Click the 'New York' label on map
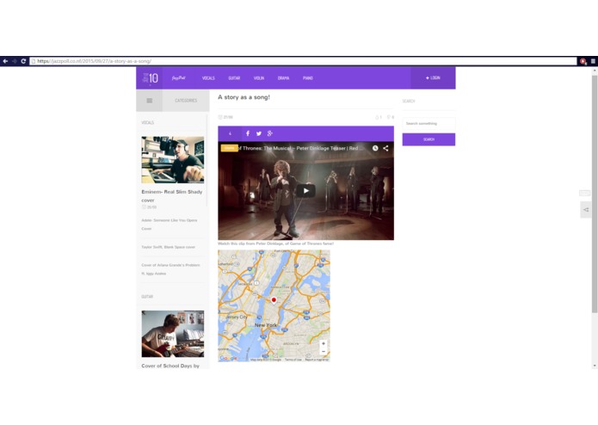 click(x=266, y=325)
